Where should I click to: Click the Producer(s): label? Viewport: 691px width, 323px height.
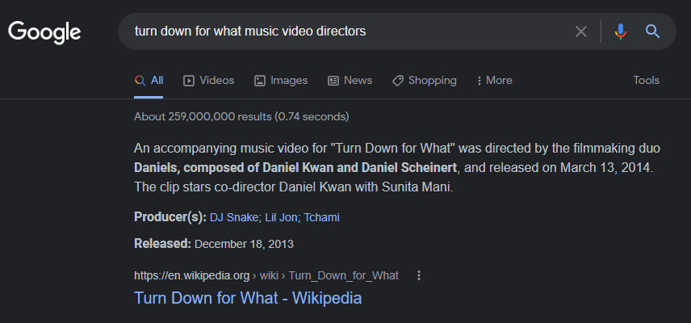pos(170,217)
